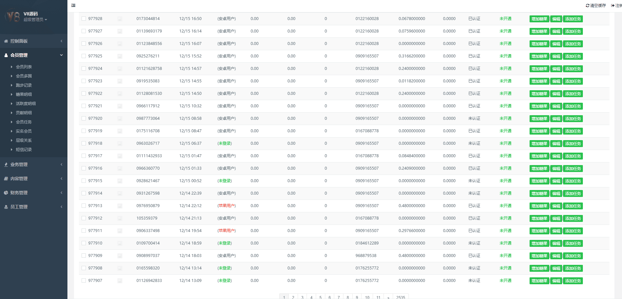Viewport: 622px width, 299px height.
Task: Open 跑步记录 in the sidebar
Action: (x=24, y=85)
